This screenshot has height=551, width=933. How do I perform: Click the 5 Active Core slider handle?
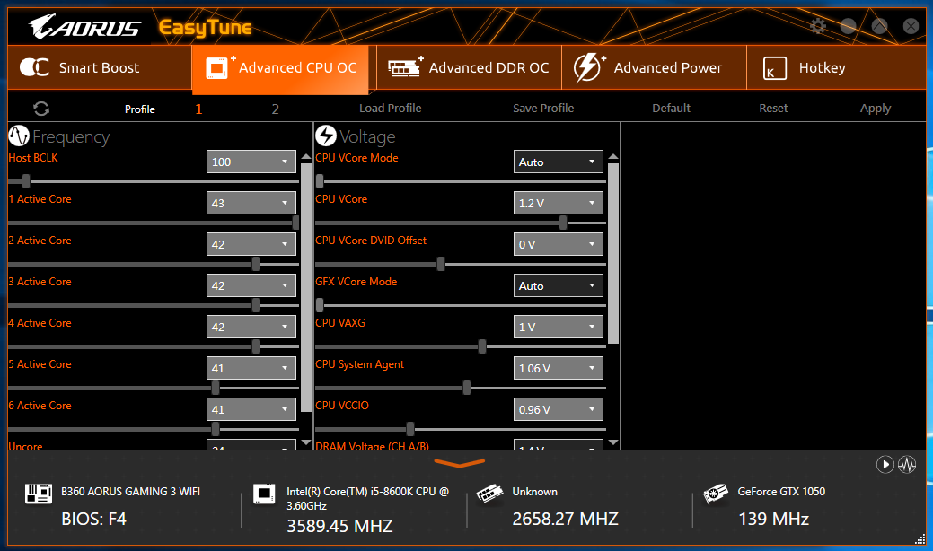216,388
